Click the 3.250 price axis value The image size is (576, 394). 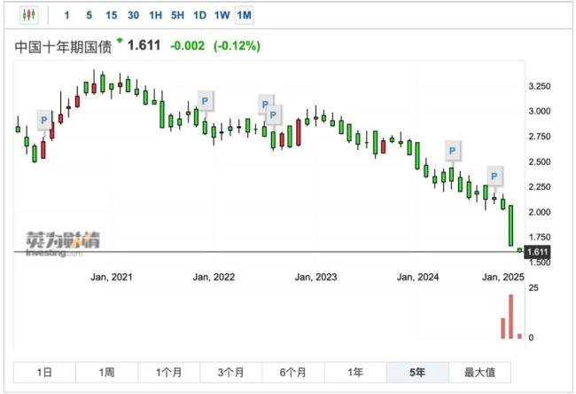click(x=540, y=86)
